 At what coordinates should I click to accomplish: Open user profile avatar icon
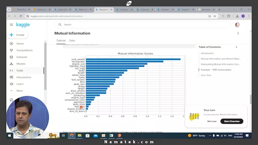tap(237, 25)
